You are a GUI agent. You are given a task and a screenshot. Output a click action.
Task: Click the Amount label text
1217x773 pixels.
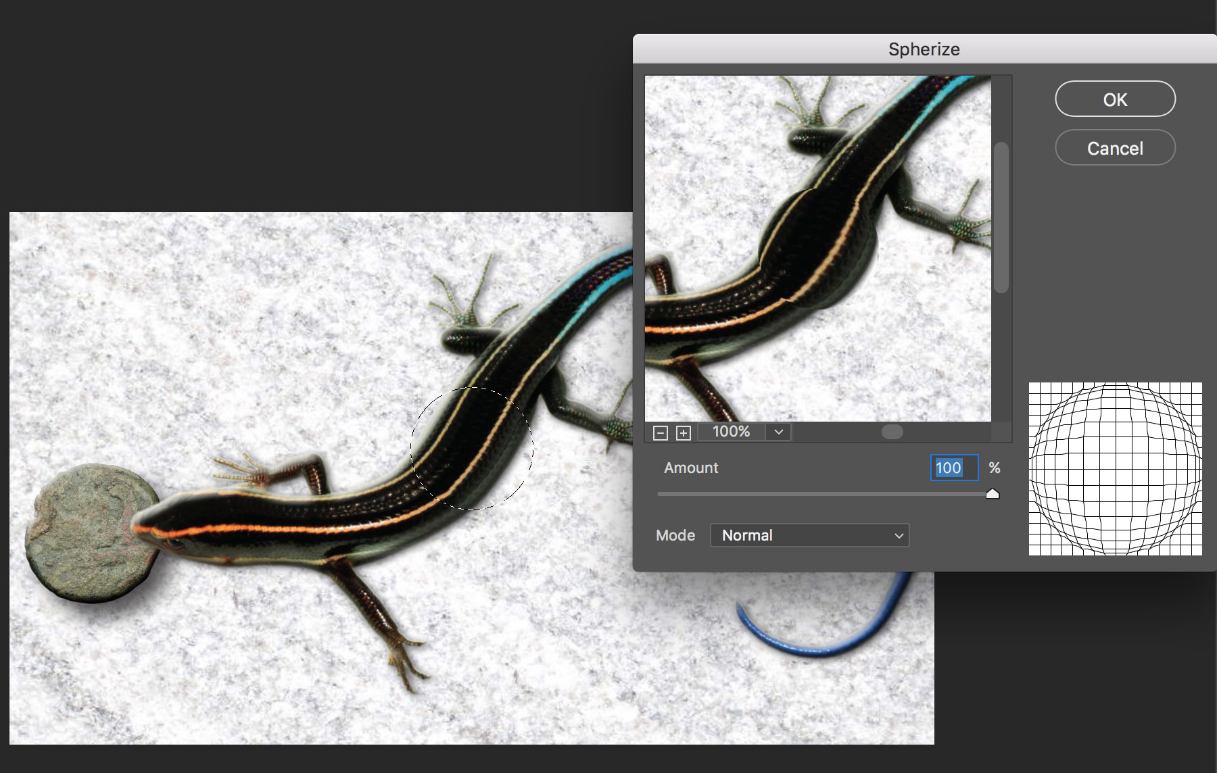coord(690,468)
